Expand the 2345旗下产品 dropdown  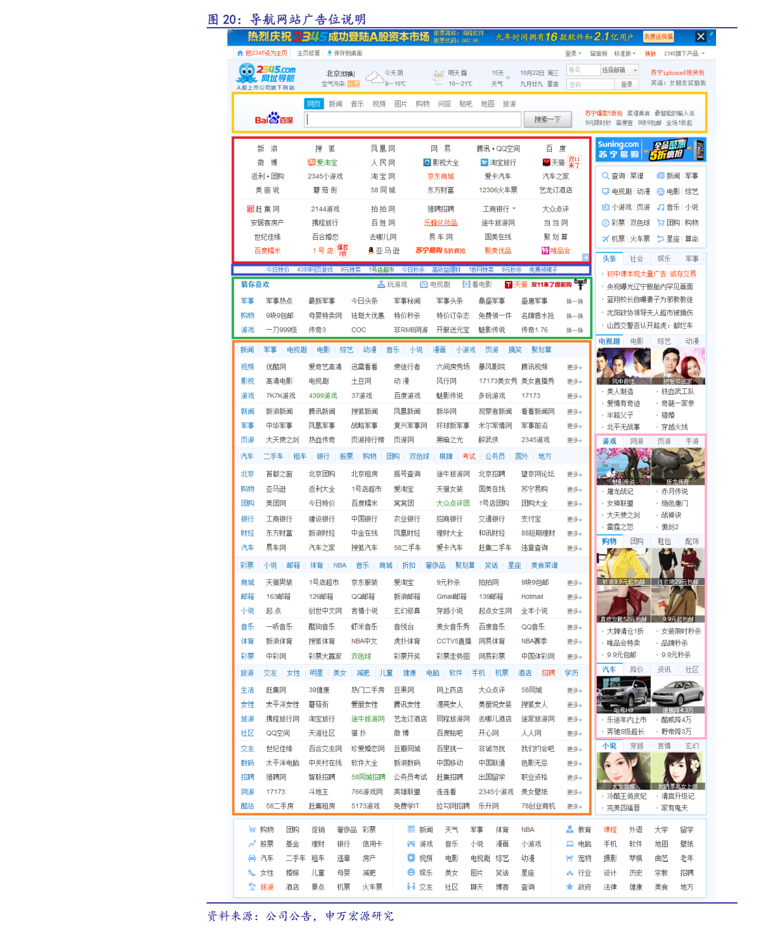click(x=684, y=53)
